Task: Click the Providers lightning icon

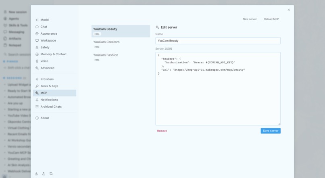Action: click(x=37, y=79)
